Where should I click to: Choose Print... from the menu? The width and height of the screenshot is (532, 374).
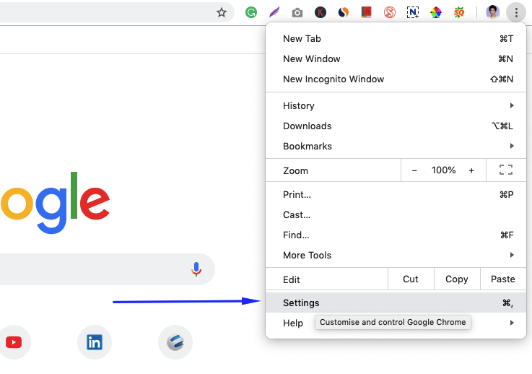pos(396,194)
